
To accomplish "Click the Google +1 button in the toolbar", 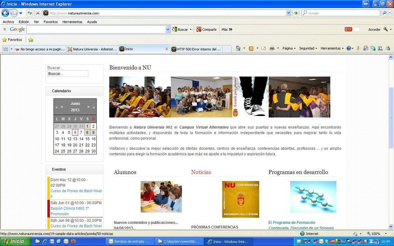I will (x=348, y=29).
